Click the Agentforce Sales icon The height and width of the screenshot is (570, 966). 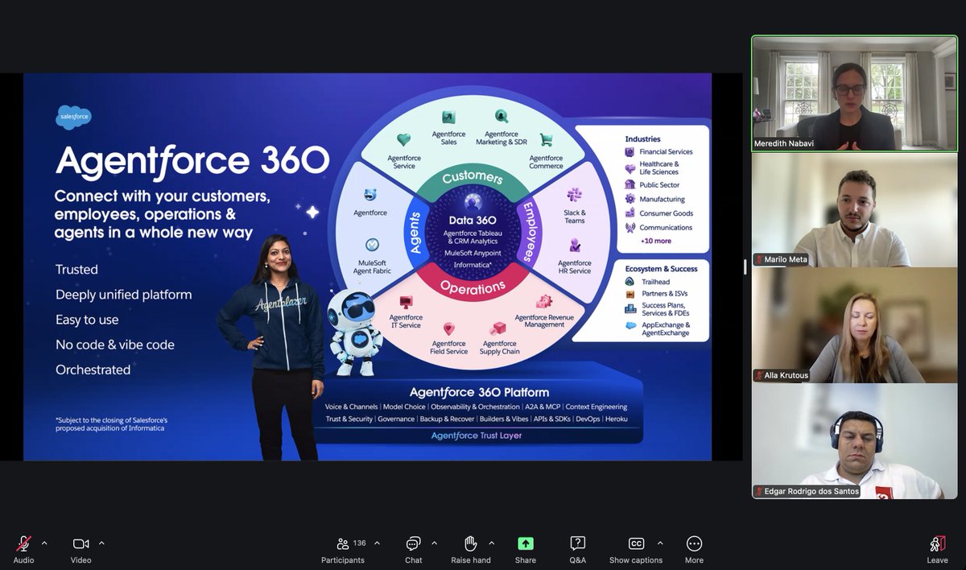coord(448,117)
